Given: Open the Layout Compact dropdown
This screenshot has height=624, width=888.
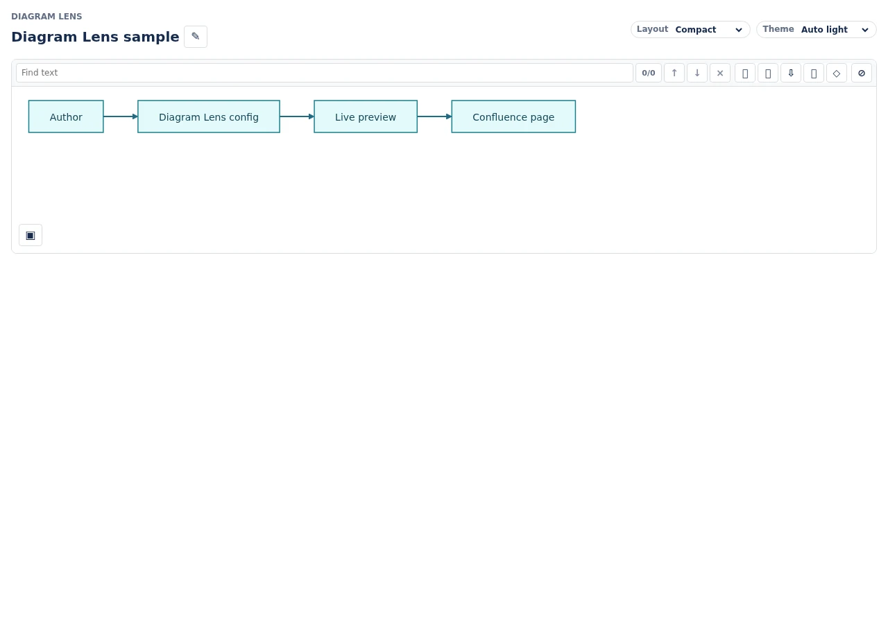Looking at the screenshot, I should pos(690,30).
